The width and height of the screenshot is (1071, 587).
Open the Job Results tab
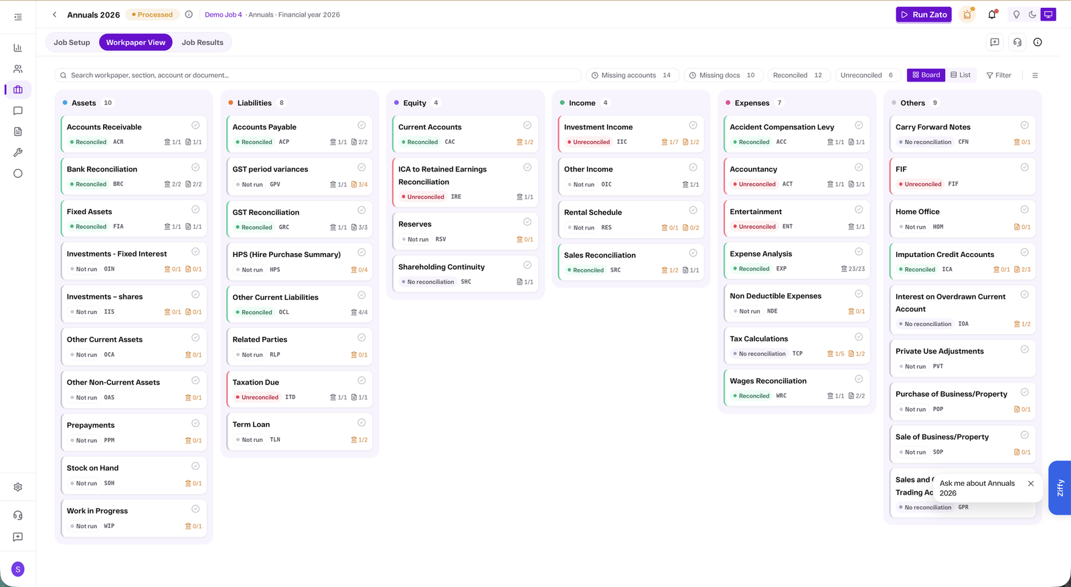click(x=203, y=43)
